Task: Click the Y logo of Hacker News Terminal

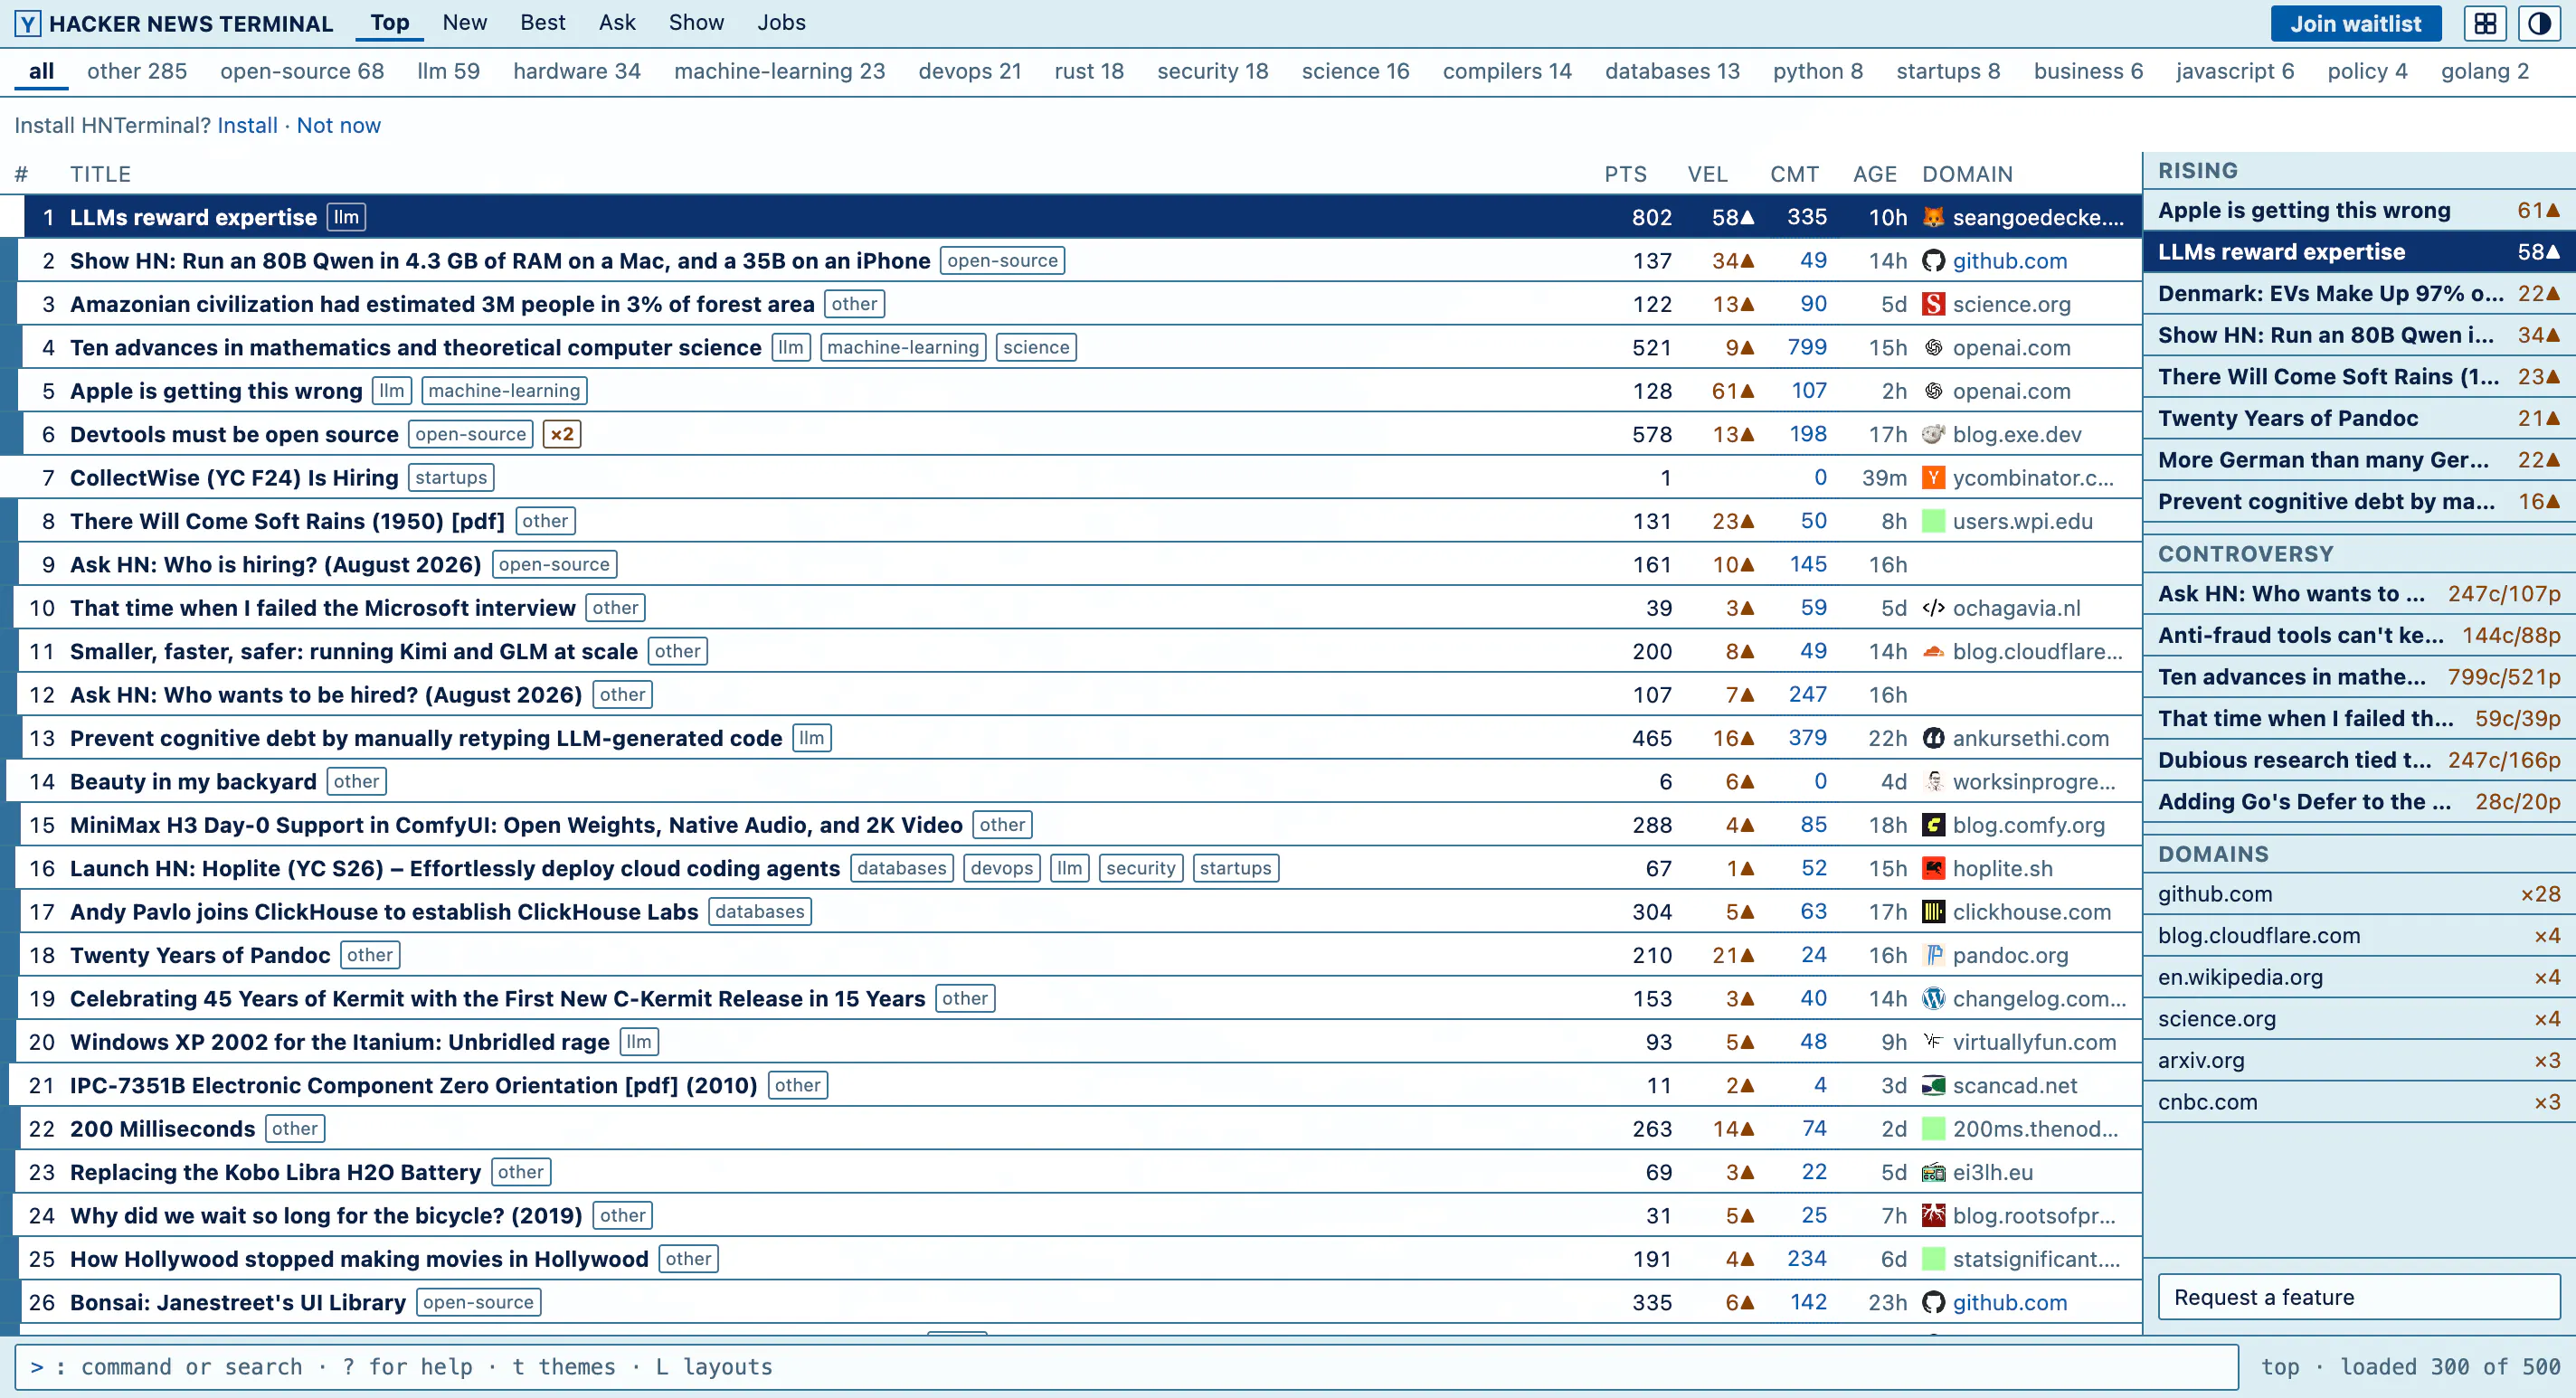Action: coord(28,23)
